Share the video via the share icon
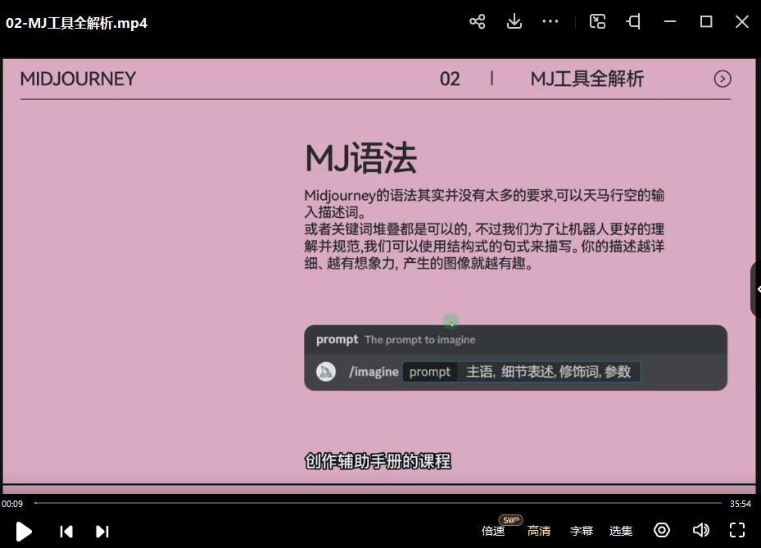761x548 pixels. 478,22
